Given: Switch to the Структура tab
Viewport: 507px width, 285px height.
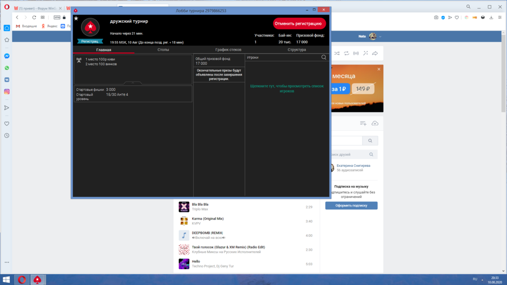Looking at the screenshot, I should coord(297,50).
